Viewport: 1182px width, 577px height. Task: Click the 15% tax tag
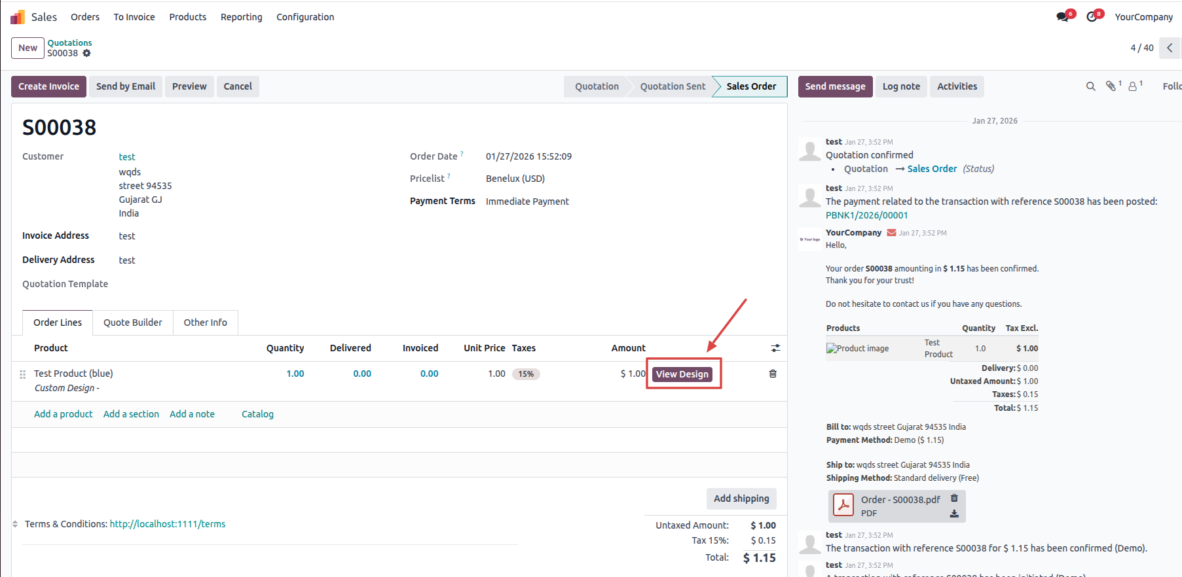(526, 374)
